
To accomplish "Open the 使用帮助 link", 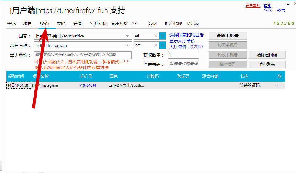I will click(253, 6).
